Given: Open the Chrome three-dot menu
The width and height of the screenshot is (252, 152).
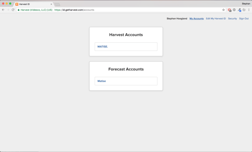Looking at the screenshot, I should (249, 10).
